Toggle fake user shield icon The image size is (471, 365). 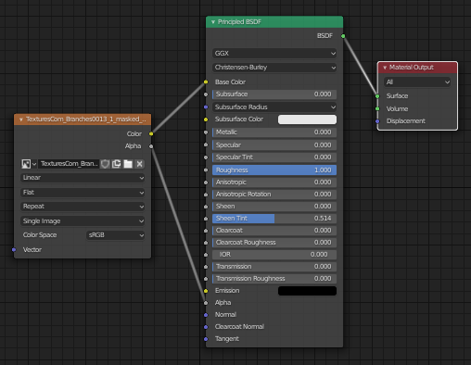(105, 164)
